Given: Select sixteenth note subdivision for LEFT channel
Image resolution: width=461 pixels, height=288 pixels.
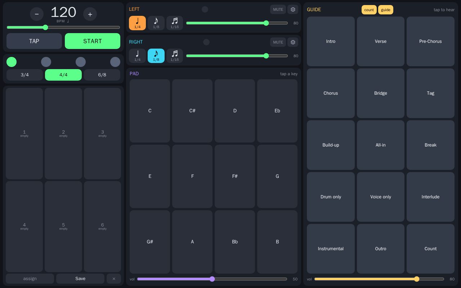Looking at the screenshot, I should (175, 23).
